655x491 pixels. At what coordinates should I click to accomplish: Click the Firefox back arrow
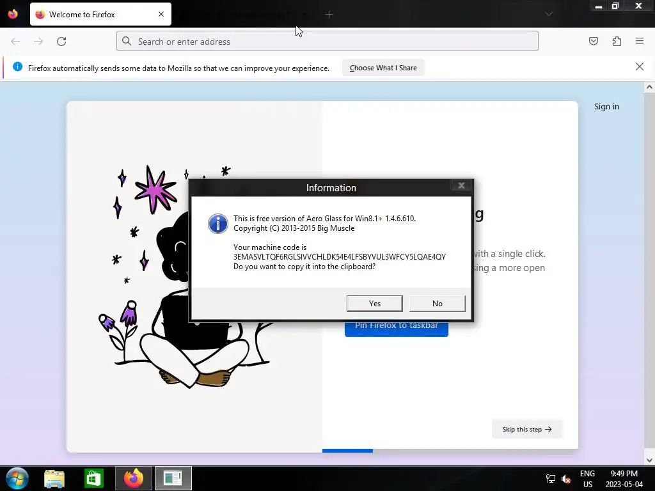coord(15,42)
